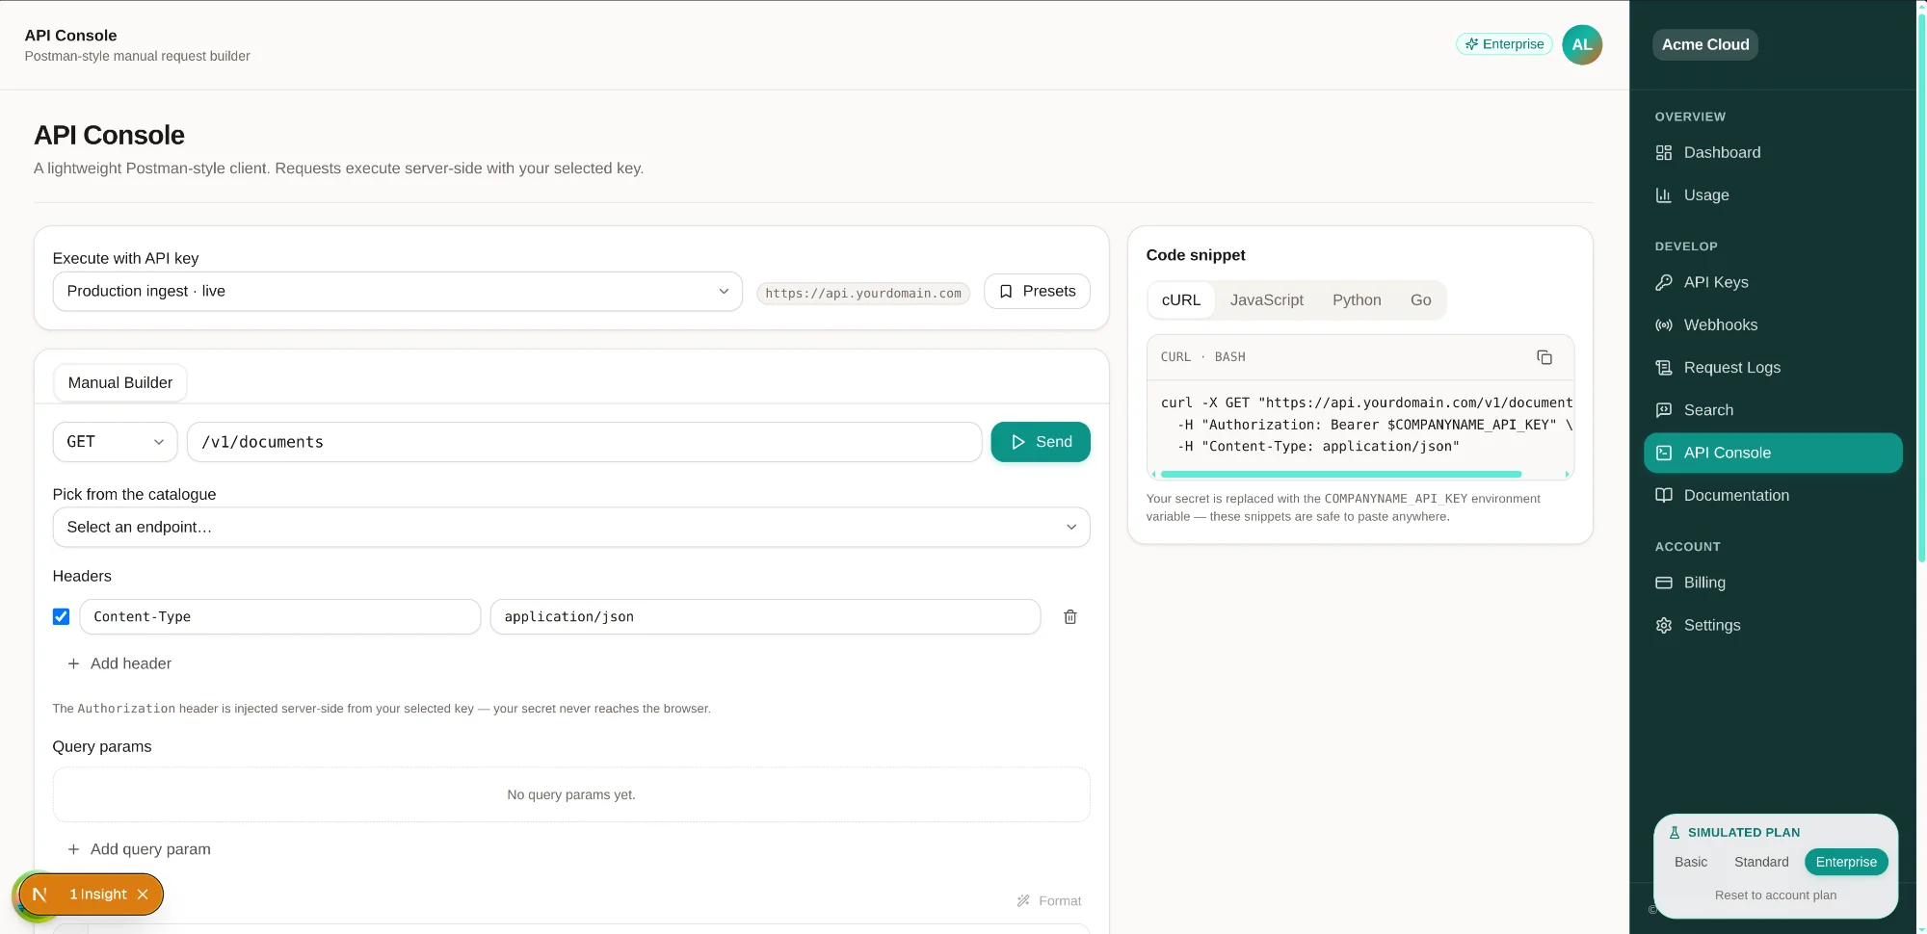Select the Enterprise simulated plan
Image resolution: width=1927 pixels, height=934 pixels.
point(1846,862)
